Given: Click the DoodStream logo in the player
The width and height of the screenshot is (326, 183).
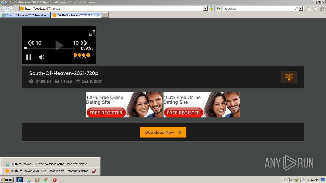Looking at the screenshot, I should (x=82, y=56).
